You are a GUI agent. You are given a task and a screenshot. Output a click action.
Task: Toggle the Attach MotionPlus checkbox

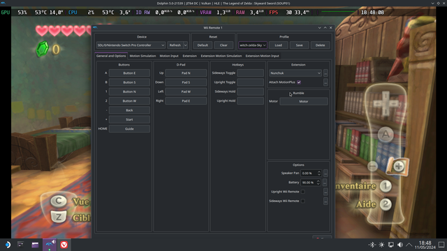coord(299,82)
